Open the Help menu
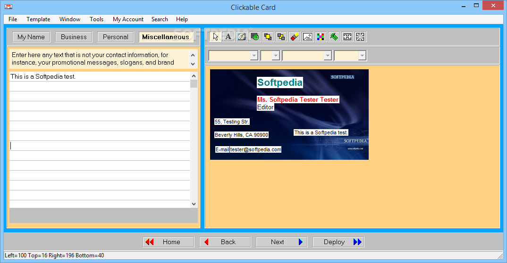The image size is (507, 263). coord(182,19)
